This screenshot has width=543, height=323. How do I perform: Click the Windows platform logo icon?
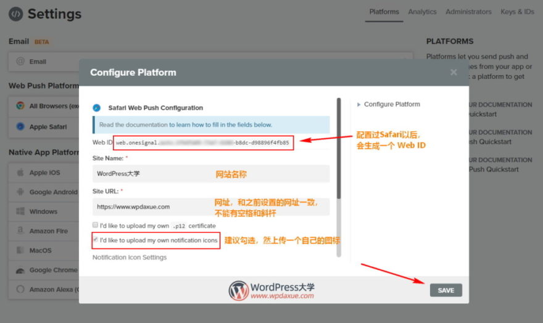click(20, 211)
